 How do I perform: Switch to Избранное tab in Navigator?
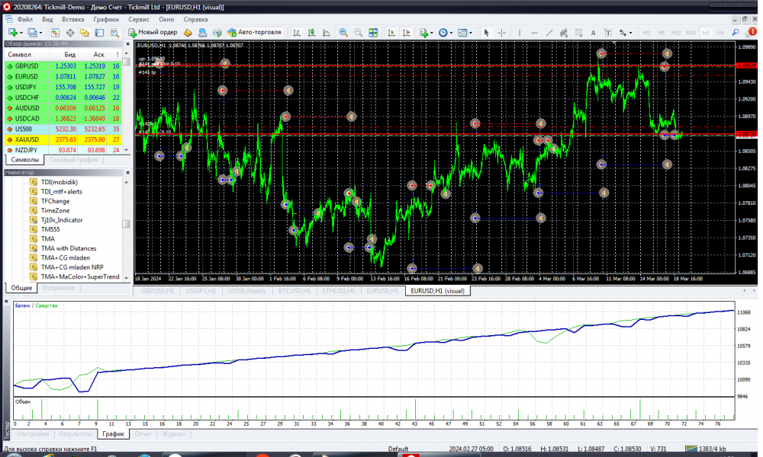click(59, 288)
